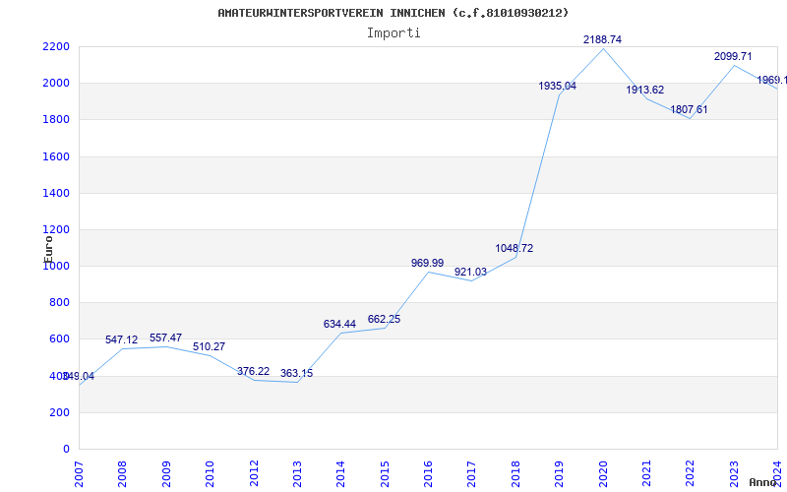Click x-axis year 2013
The width and height of the screenshot is (787, 492).
click(x=297, y=473)
